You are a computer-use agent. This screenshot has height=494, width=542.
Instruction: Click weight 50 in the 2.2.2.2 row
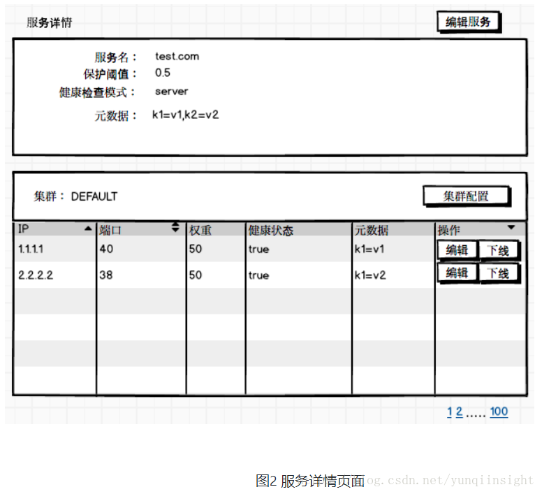[x=196, y=275]
